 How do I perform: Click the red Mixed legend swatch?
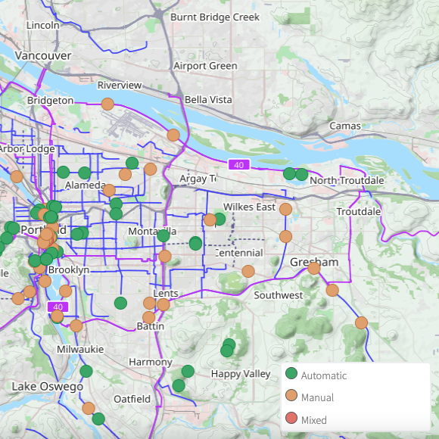[x=291, y=418]
